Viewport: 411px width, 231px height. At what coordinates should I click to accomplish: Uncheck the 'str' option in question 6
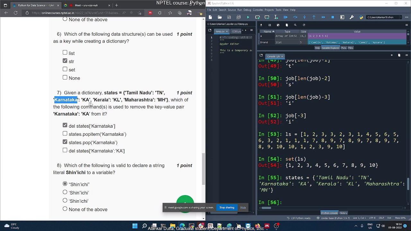(65, 61)
